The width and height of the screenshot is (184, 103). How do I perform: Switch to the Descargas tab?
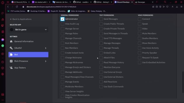144,2
